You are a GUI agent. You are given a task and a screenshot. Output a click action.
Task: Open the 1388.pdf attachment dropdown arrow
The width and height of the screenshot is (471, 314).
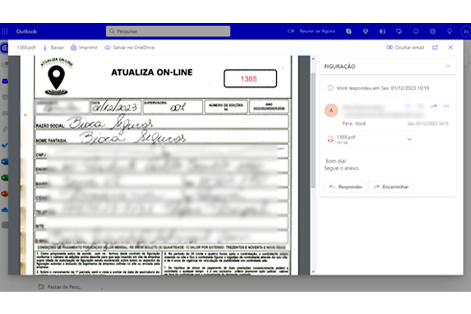tap(410, 139)
